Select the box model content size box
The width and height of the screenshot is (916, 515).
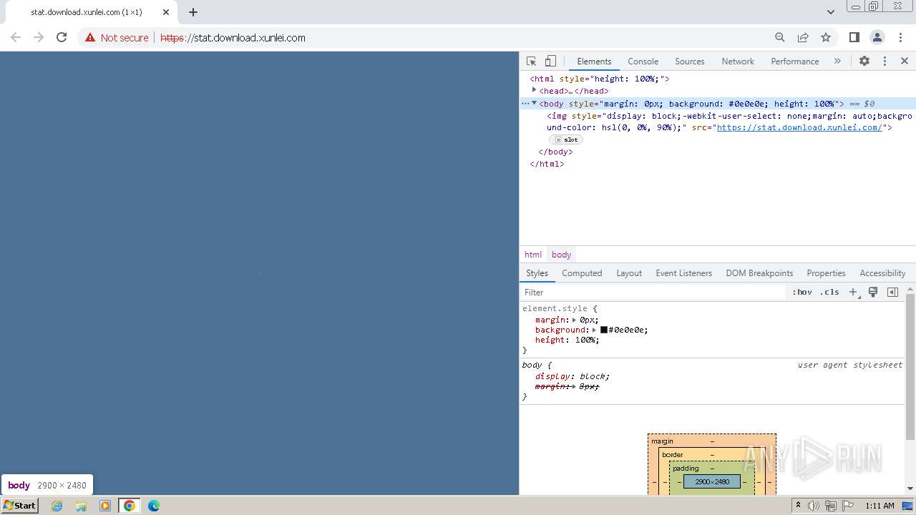coord(712,481)
